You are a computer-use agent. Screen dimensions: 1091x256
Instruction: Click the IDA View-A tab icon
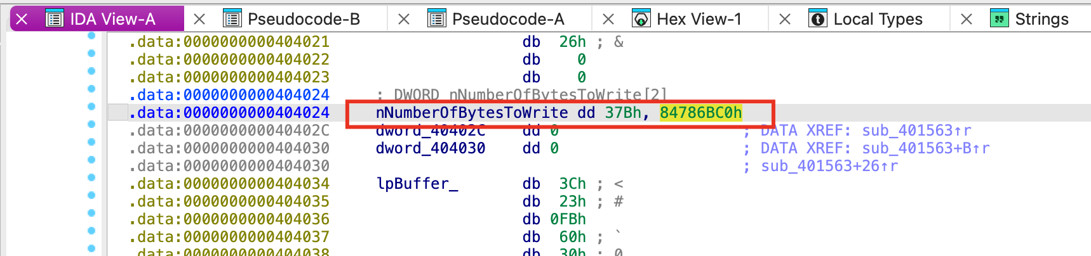(x=55, y=19)
